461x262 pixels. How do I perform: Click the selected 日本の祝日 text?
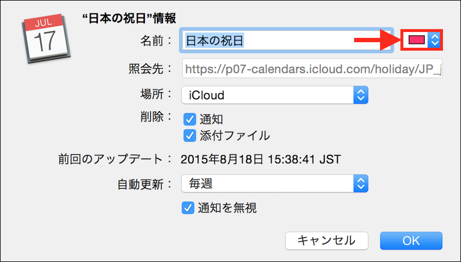[215, 40]
